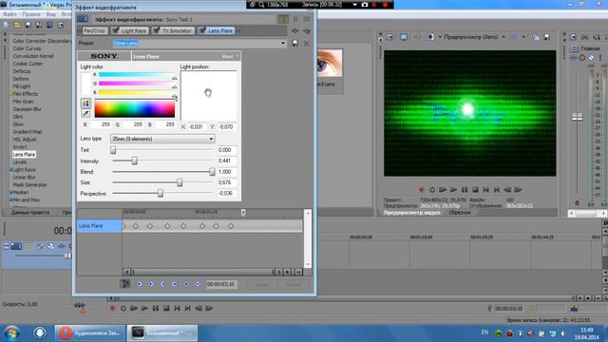Switch to Обрезчик tab
The width and height of the screenshot is (608, 342).
(460, 213)
